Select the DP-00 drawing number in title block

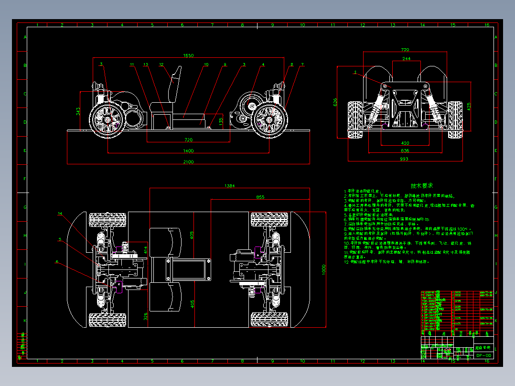pos(484,355)
